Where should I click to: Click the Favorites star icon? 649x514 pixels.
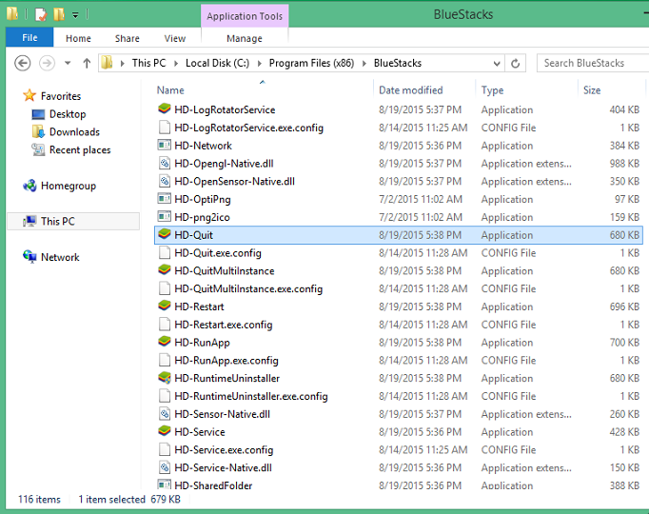click(x=29, y=95)
